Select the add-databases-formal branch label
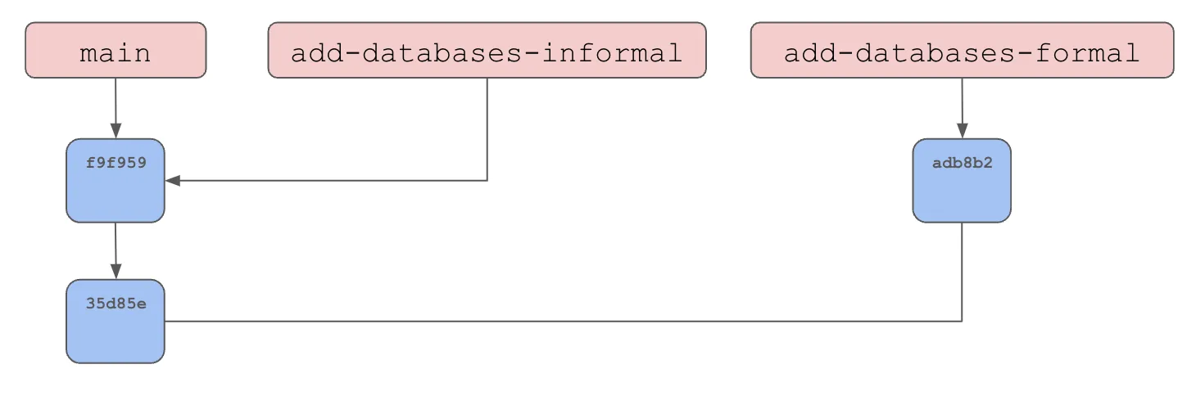The width and height of the screenshot is (1196, 396). 962,51
